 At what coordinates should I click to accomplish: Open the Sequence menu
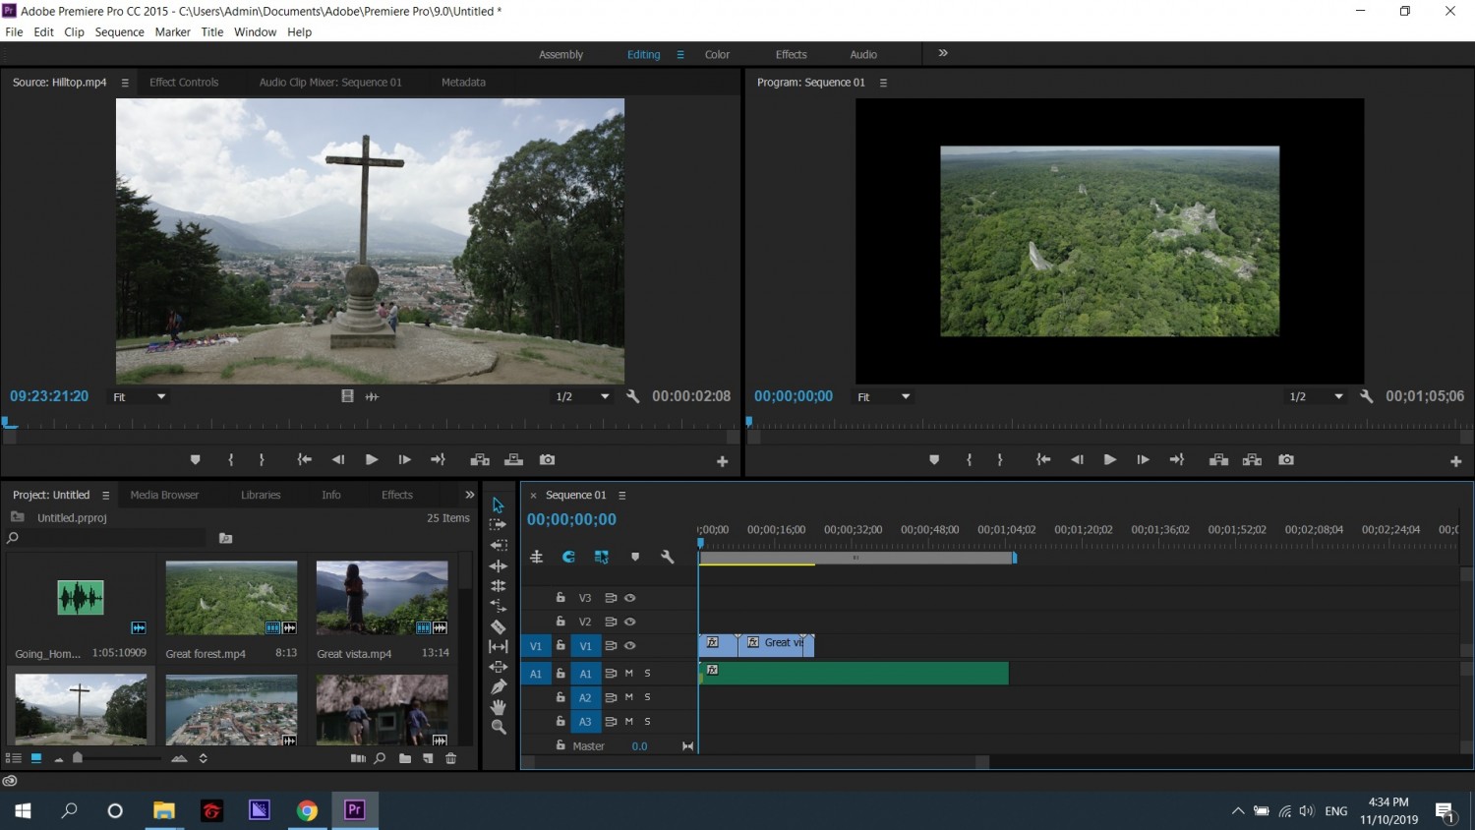coord(120,32)
